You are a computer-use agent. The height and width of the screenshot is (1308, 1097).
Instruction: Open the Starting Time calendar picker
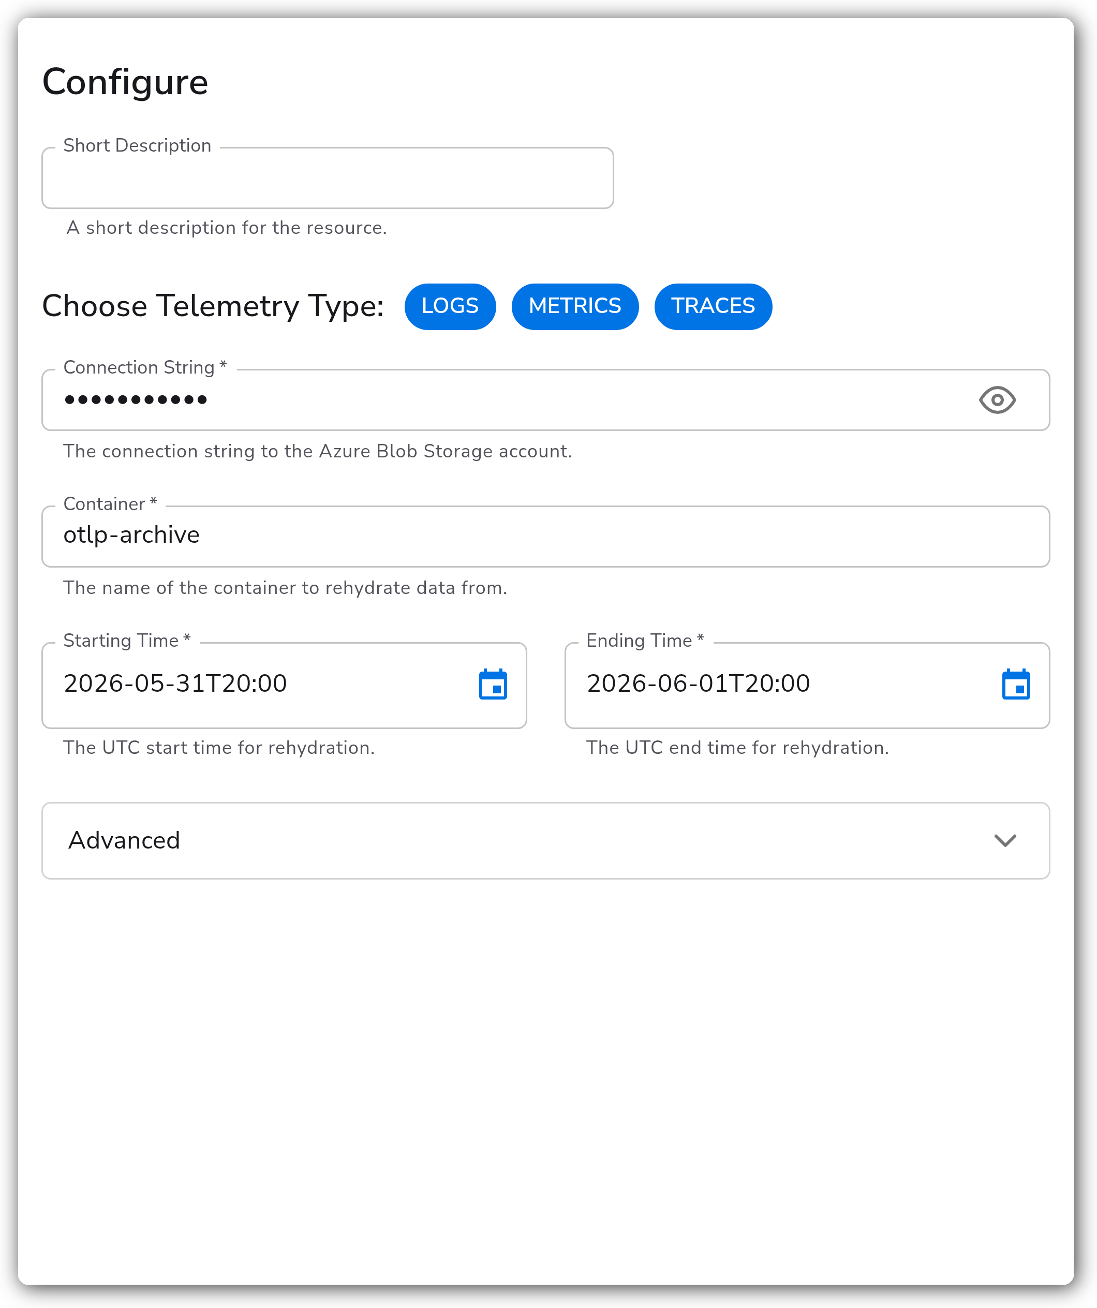point(493,685)
